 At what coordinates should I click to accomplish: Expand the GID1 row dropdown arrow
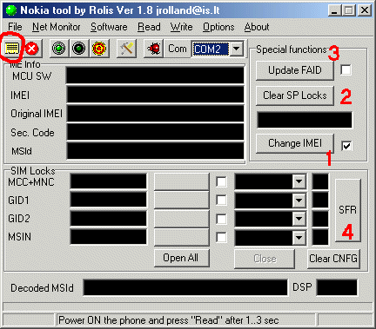tap(299, 201)
